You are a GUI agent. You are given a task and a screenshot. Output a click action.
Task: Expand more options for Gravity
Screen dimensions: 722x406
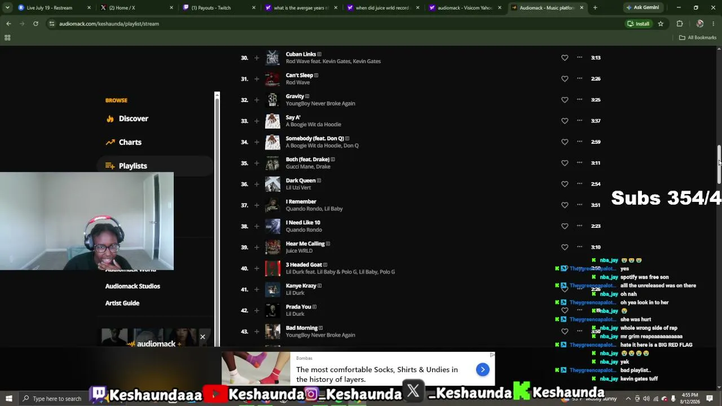579,100
